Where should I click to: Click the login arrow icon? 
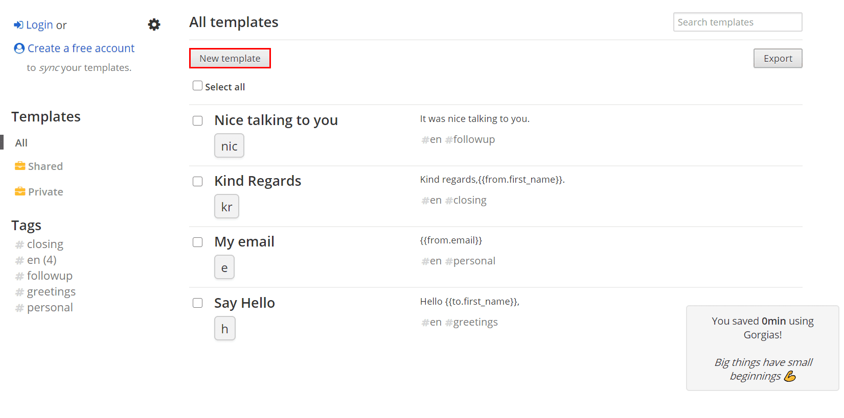point(18,25)
